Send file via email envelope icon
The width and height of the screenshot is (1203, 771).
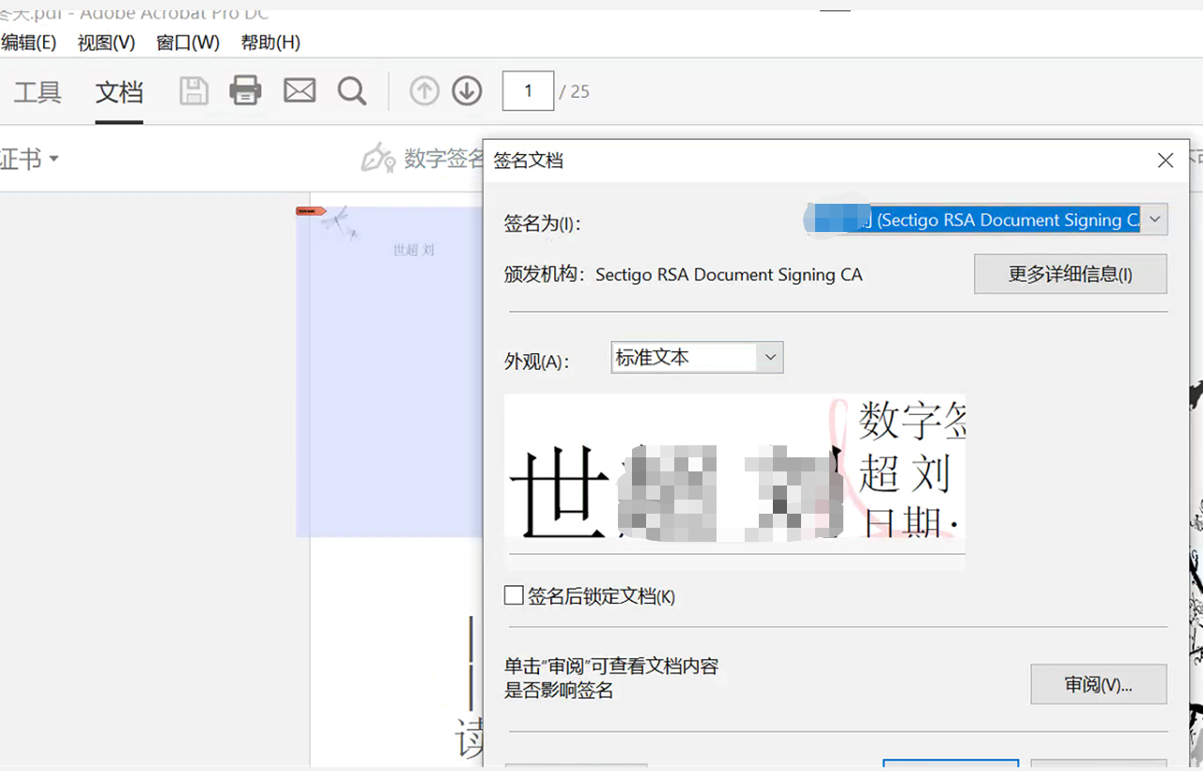[300, 91]
